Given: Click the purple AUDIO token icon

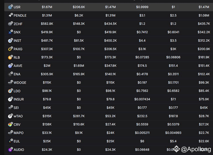Looking at the screenshot, I should [10, 149].
